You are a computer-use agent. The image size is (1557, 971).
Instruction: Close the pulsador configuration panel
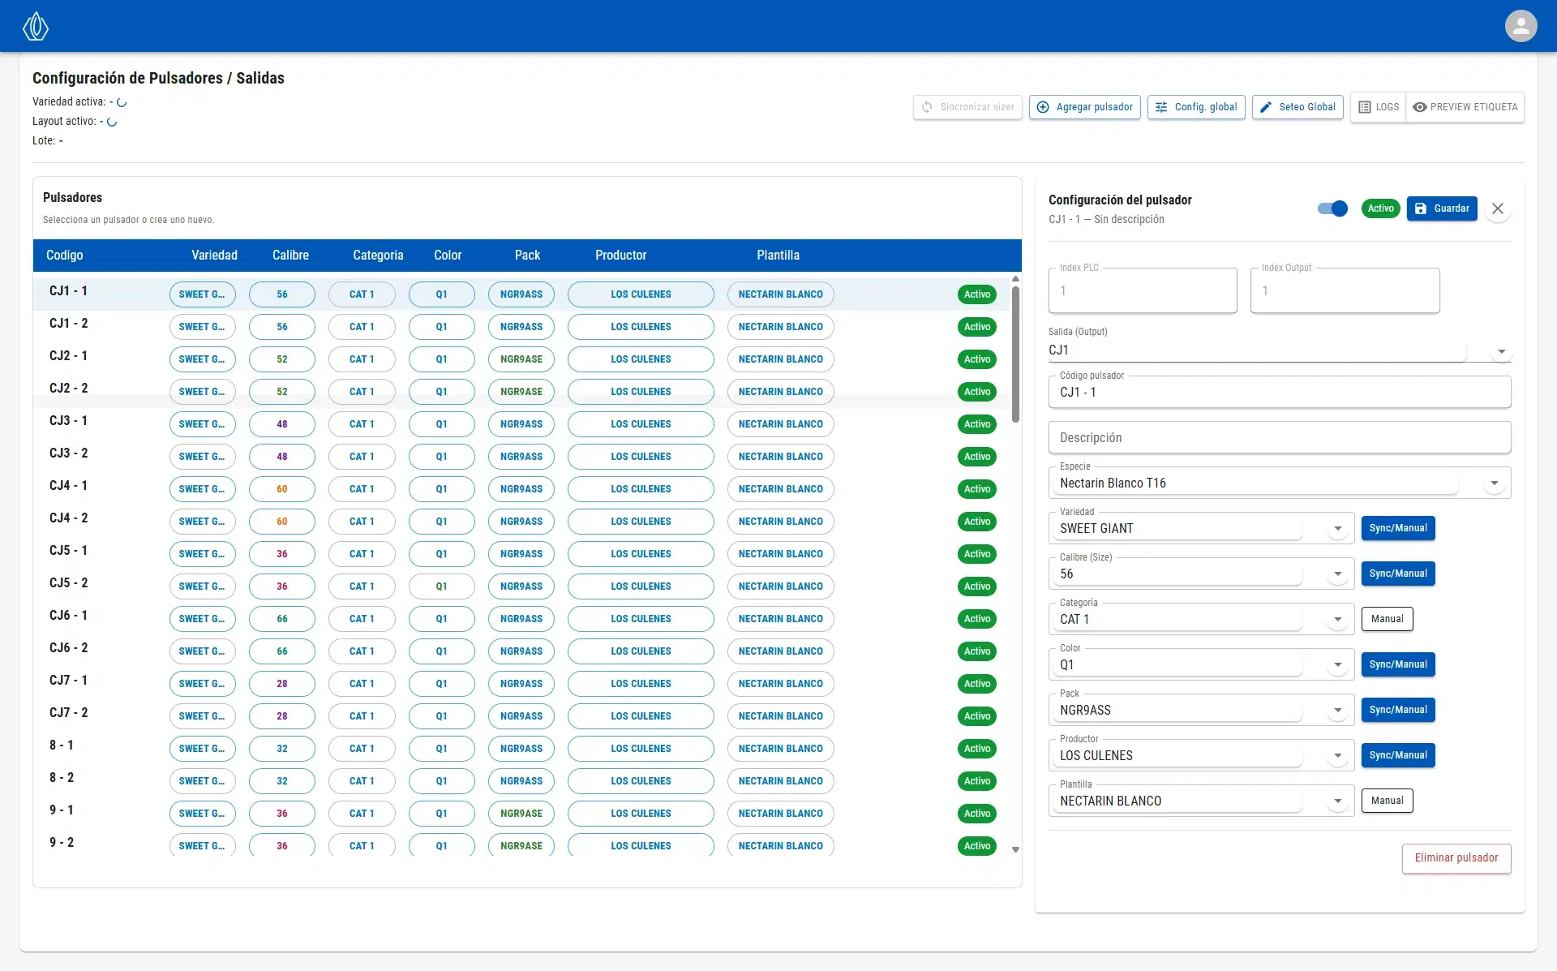coord(1498,208)
